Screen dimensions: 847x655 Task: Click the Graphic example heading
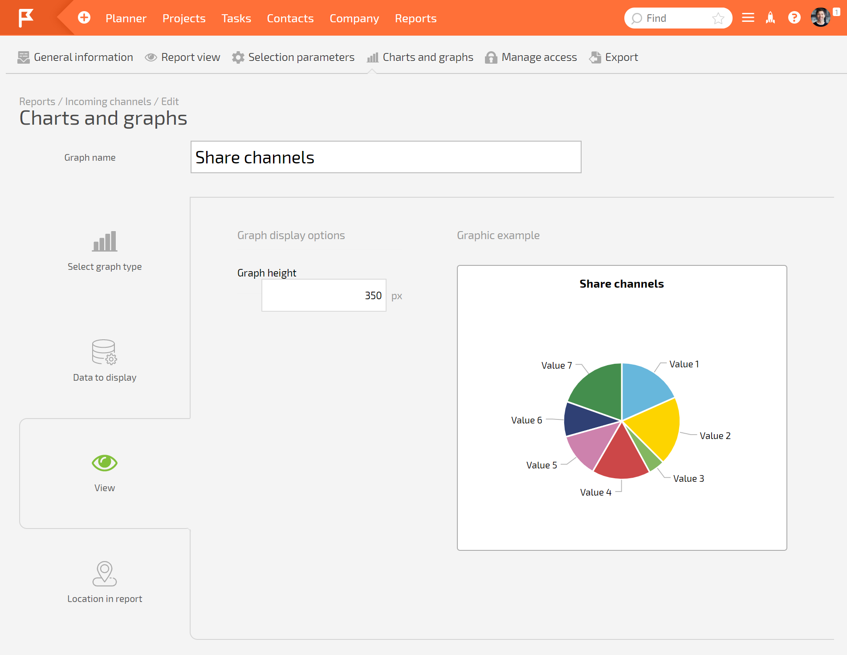point(498,235)
